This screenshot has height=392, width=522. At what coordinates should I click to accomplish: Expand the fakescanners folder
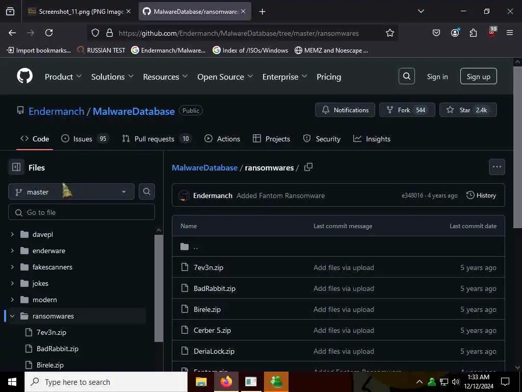tap(12, 266)
